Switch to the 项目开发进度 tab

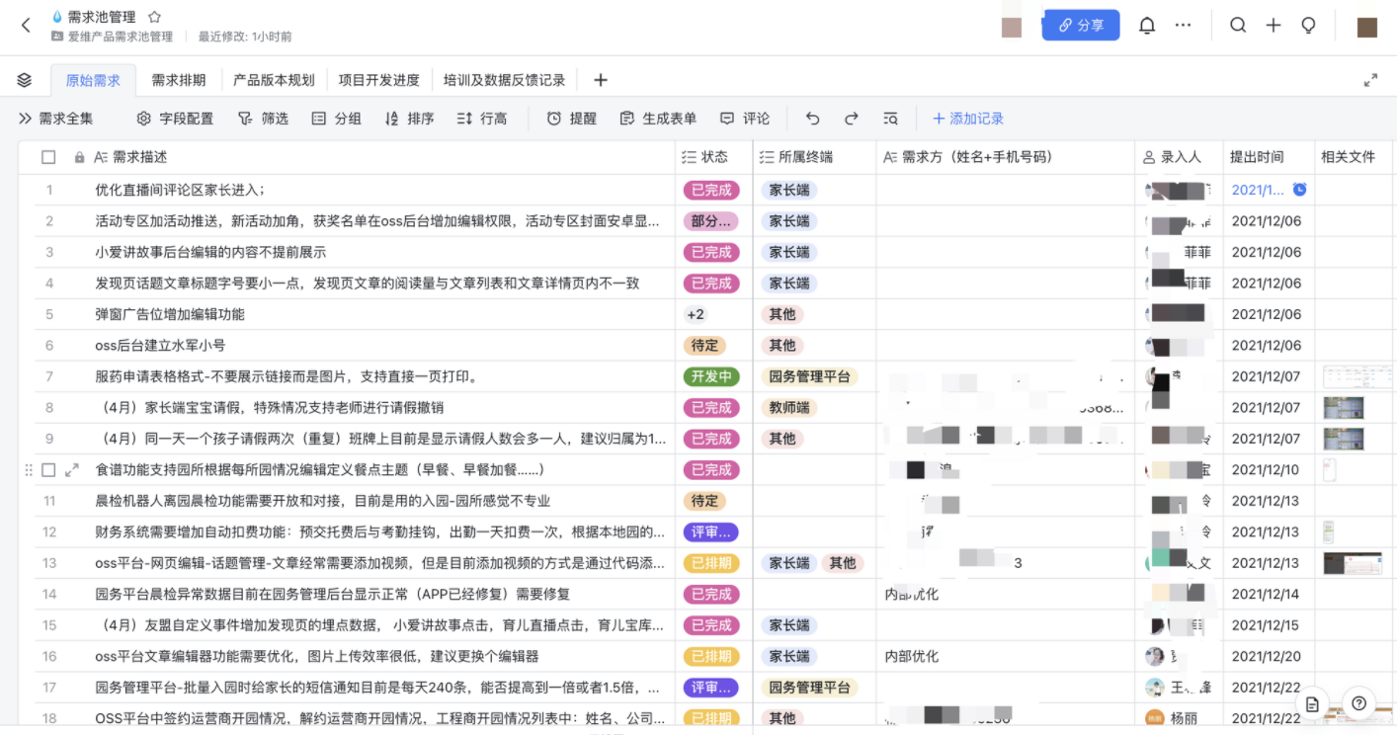point(378,80)
